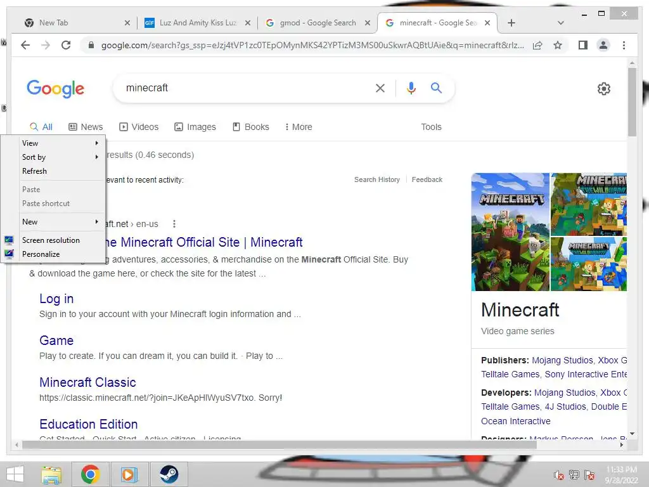Click the share page icon in address bar

[x=537, y=45]
